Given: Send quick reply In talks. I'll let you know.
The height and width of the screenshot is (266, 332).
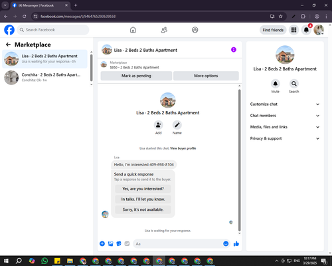Looking at the screenshot, I should [143, 199].
